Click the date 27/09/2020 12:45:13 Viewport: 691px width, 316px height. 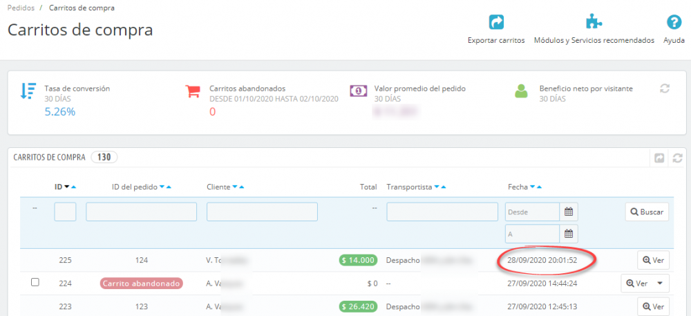(542, 306)
